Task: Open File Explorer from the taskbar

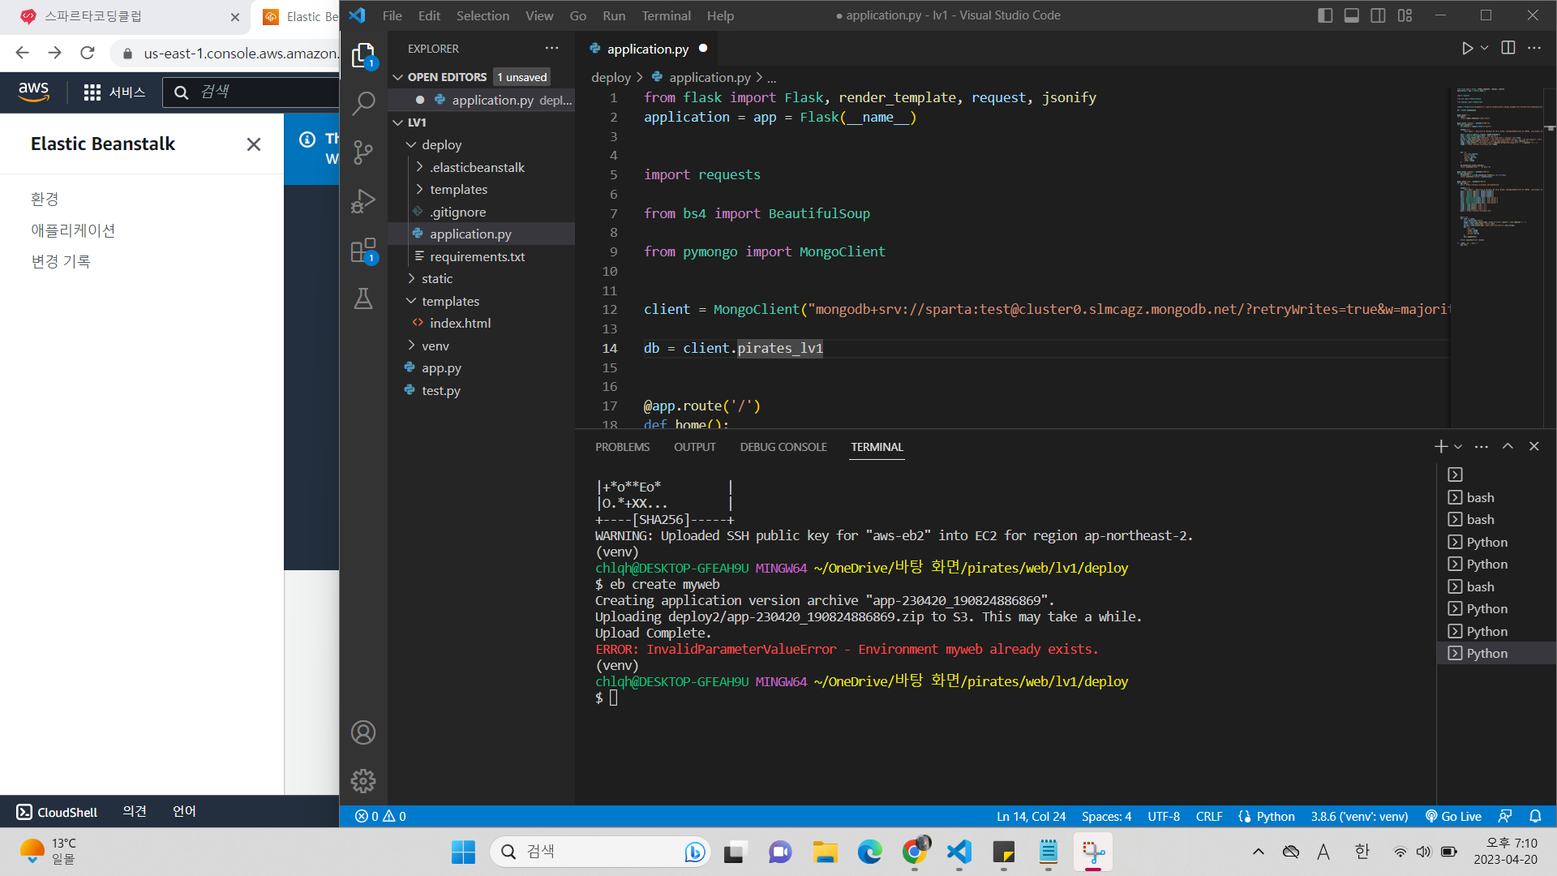Action: pyautogui.click(x=826, y=852)
